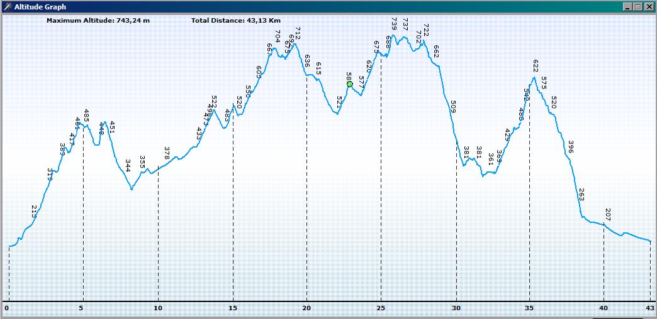Click the 15 km axis label
This screenshot has height=319, width=657.
(232, 308)
